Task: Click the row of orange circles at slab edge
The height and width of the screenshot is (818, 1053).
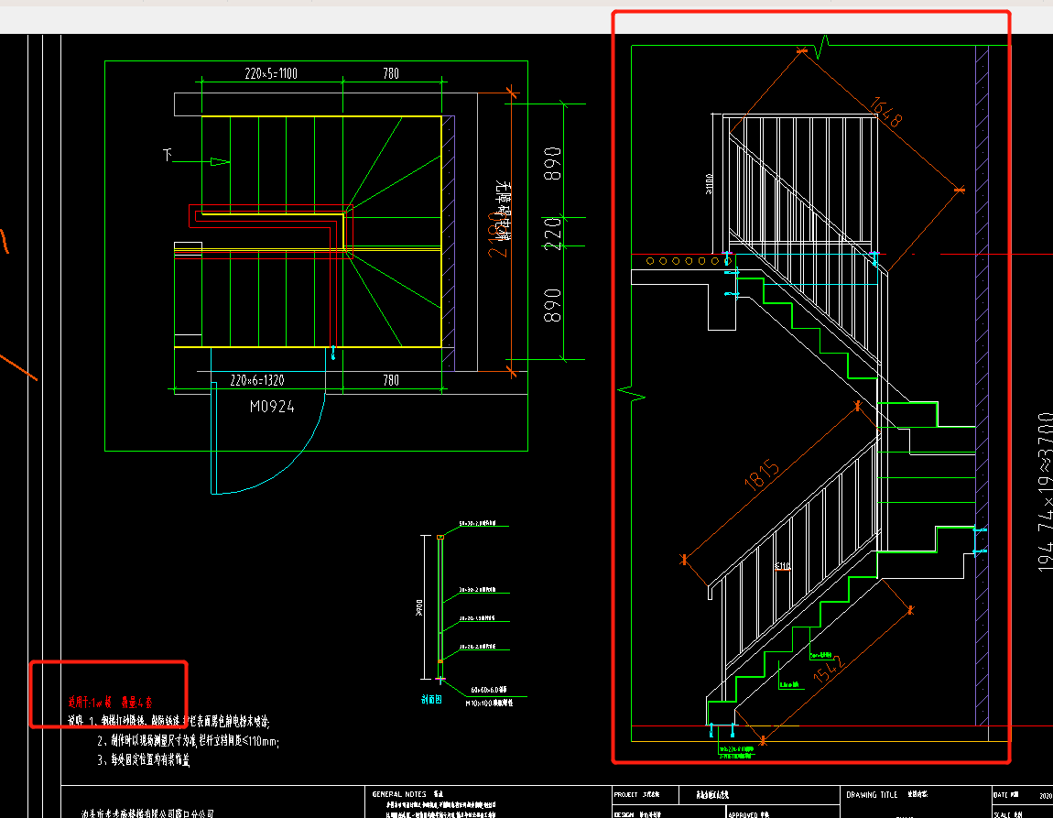Action: 689,260
